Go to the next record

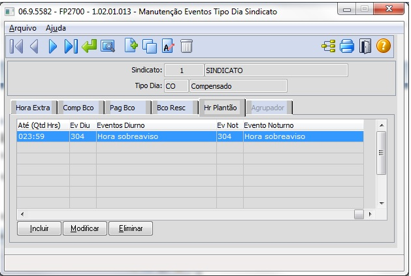(x=53, y=46)
